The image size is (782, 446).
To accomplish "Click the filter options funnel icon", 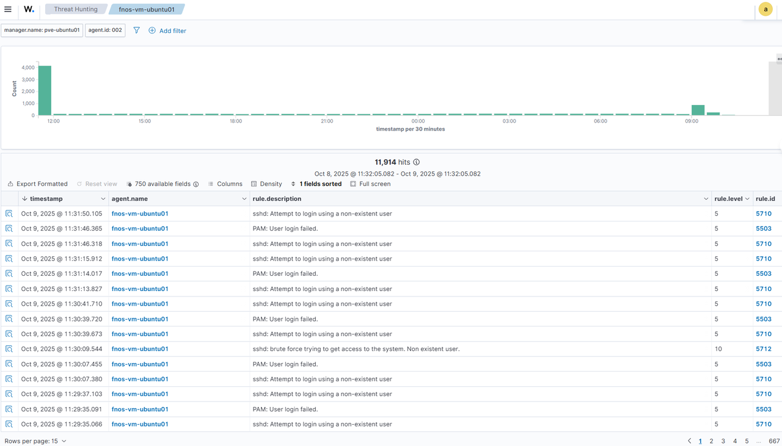I will pyautogui.click(x=136, y=30).
